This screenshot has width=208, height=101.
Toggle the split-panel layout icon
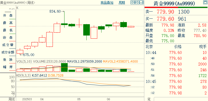[x=142, y=2]
